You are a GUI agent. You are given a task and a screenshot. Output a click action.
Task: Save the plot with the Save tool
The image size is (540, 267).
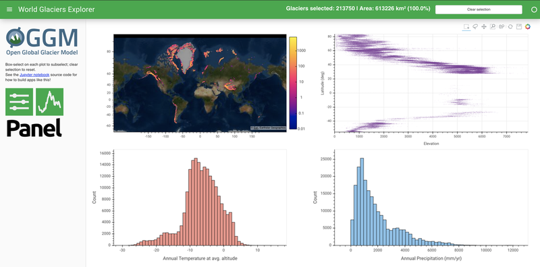pos(519,26)
